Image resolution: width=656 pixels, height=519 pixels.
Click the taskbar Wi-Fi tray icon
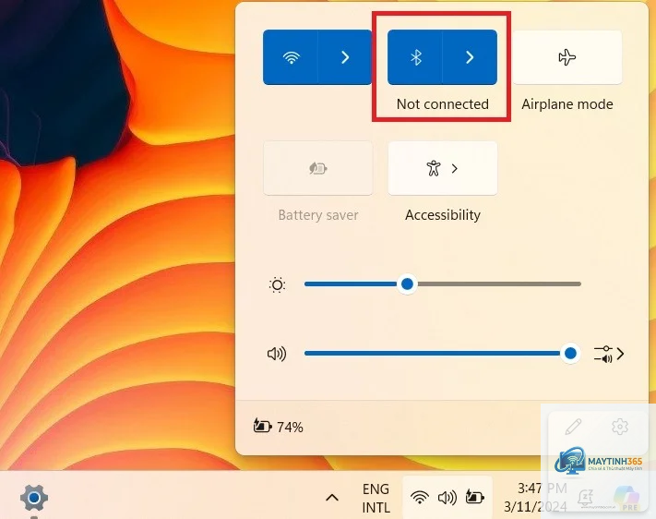pos(420,498)
